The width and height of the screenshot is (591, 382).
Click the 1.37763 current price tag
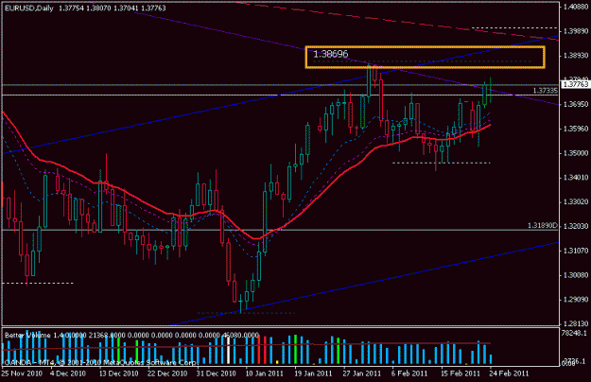[575, 84]
